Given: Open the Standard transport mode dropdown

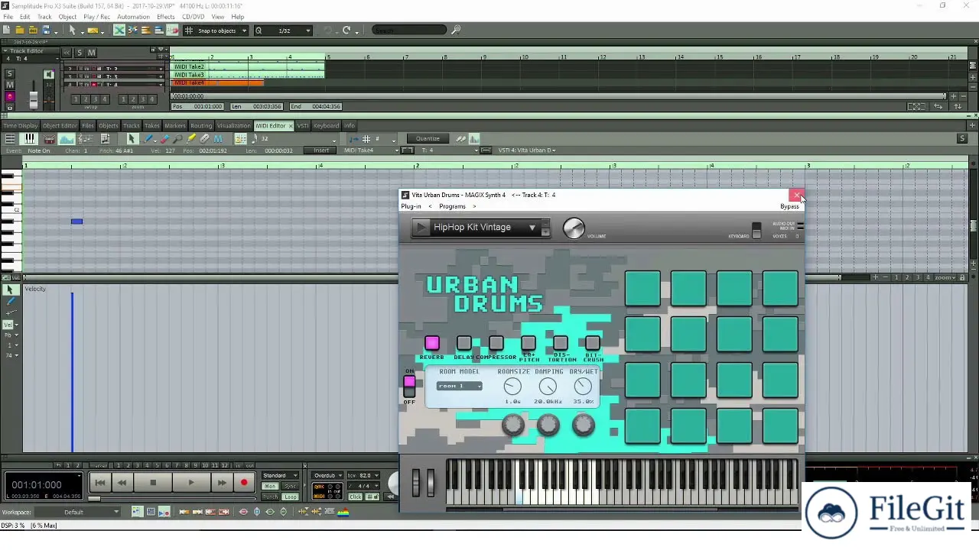Looking at the screenshot, I should (x=279, y=475).
